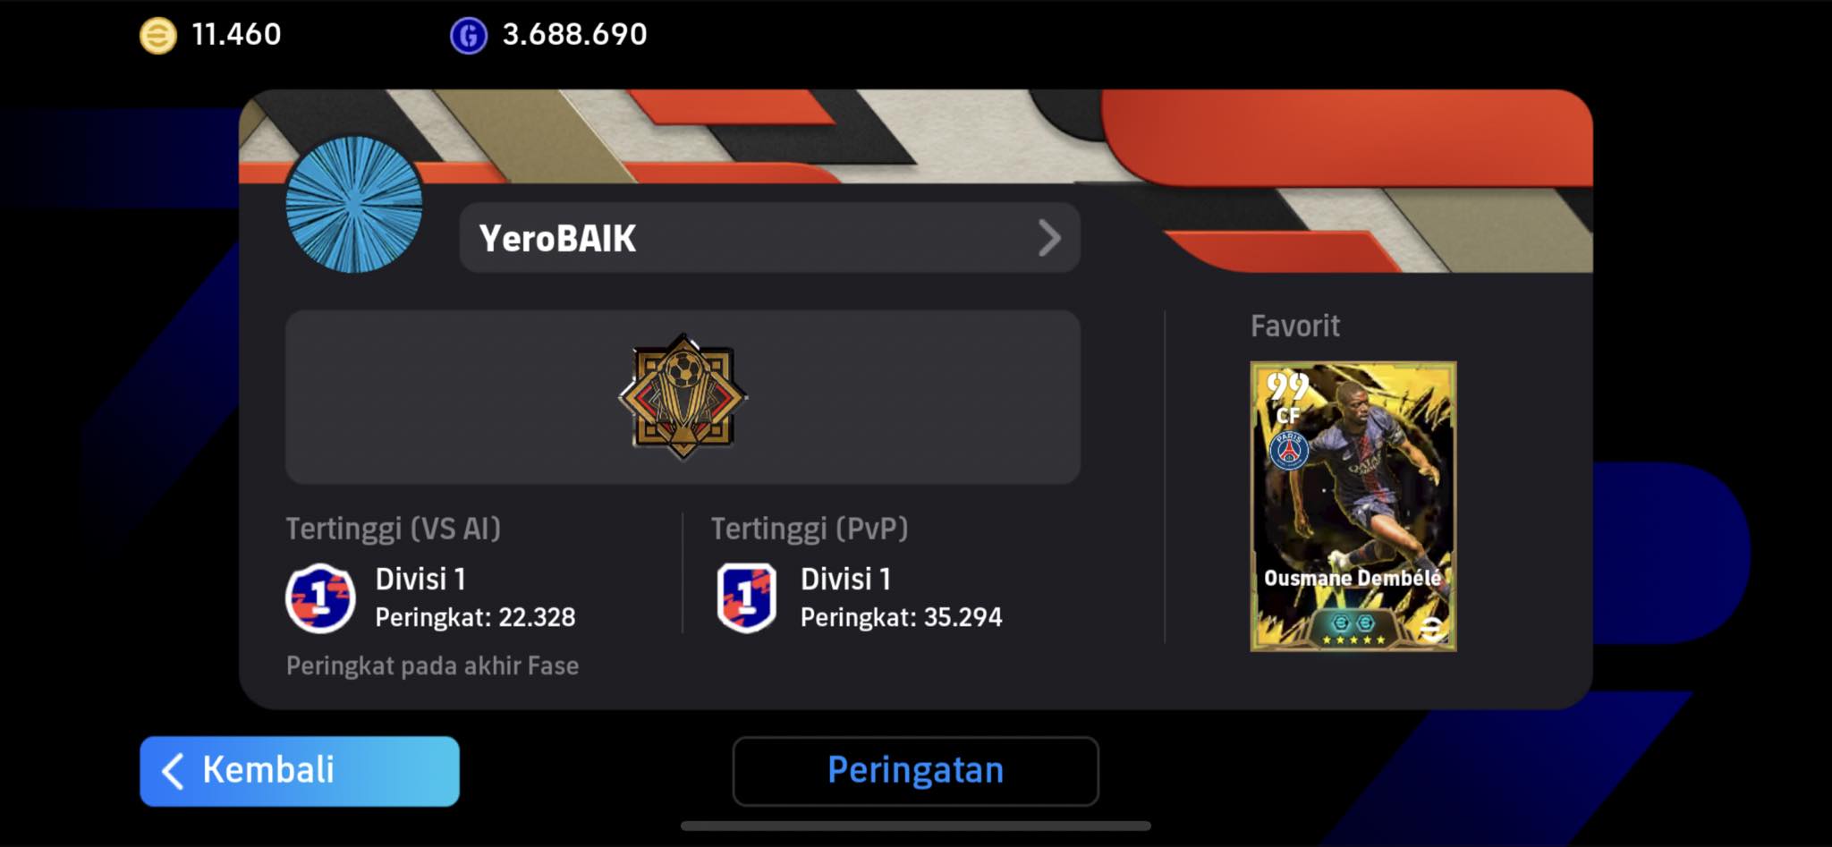Tap the 3.688.690 GP balance
Image resolution: width=1832 pixels, height=847 pixels.
(x=574, y=35)
